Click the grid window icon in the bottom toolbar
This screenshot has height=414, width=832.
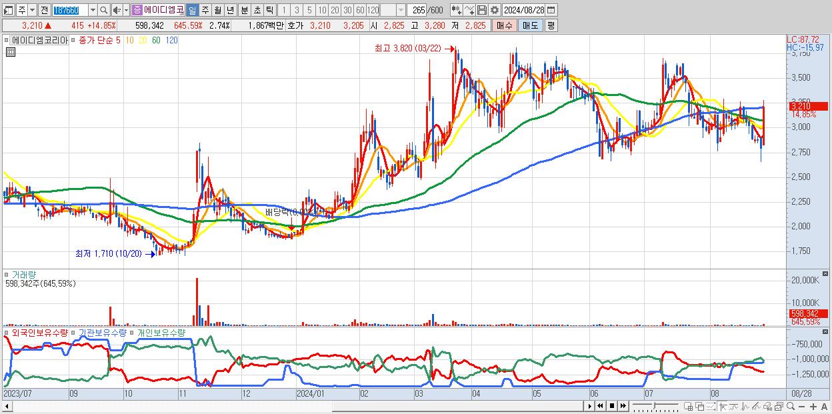click(688, 407)
